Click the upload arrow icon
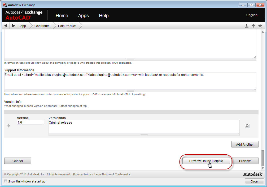 pos(253,26)
